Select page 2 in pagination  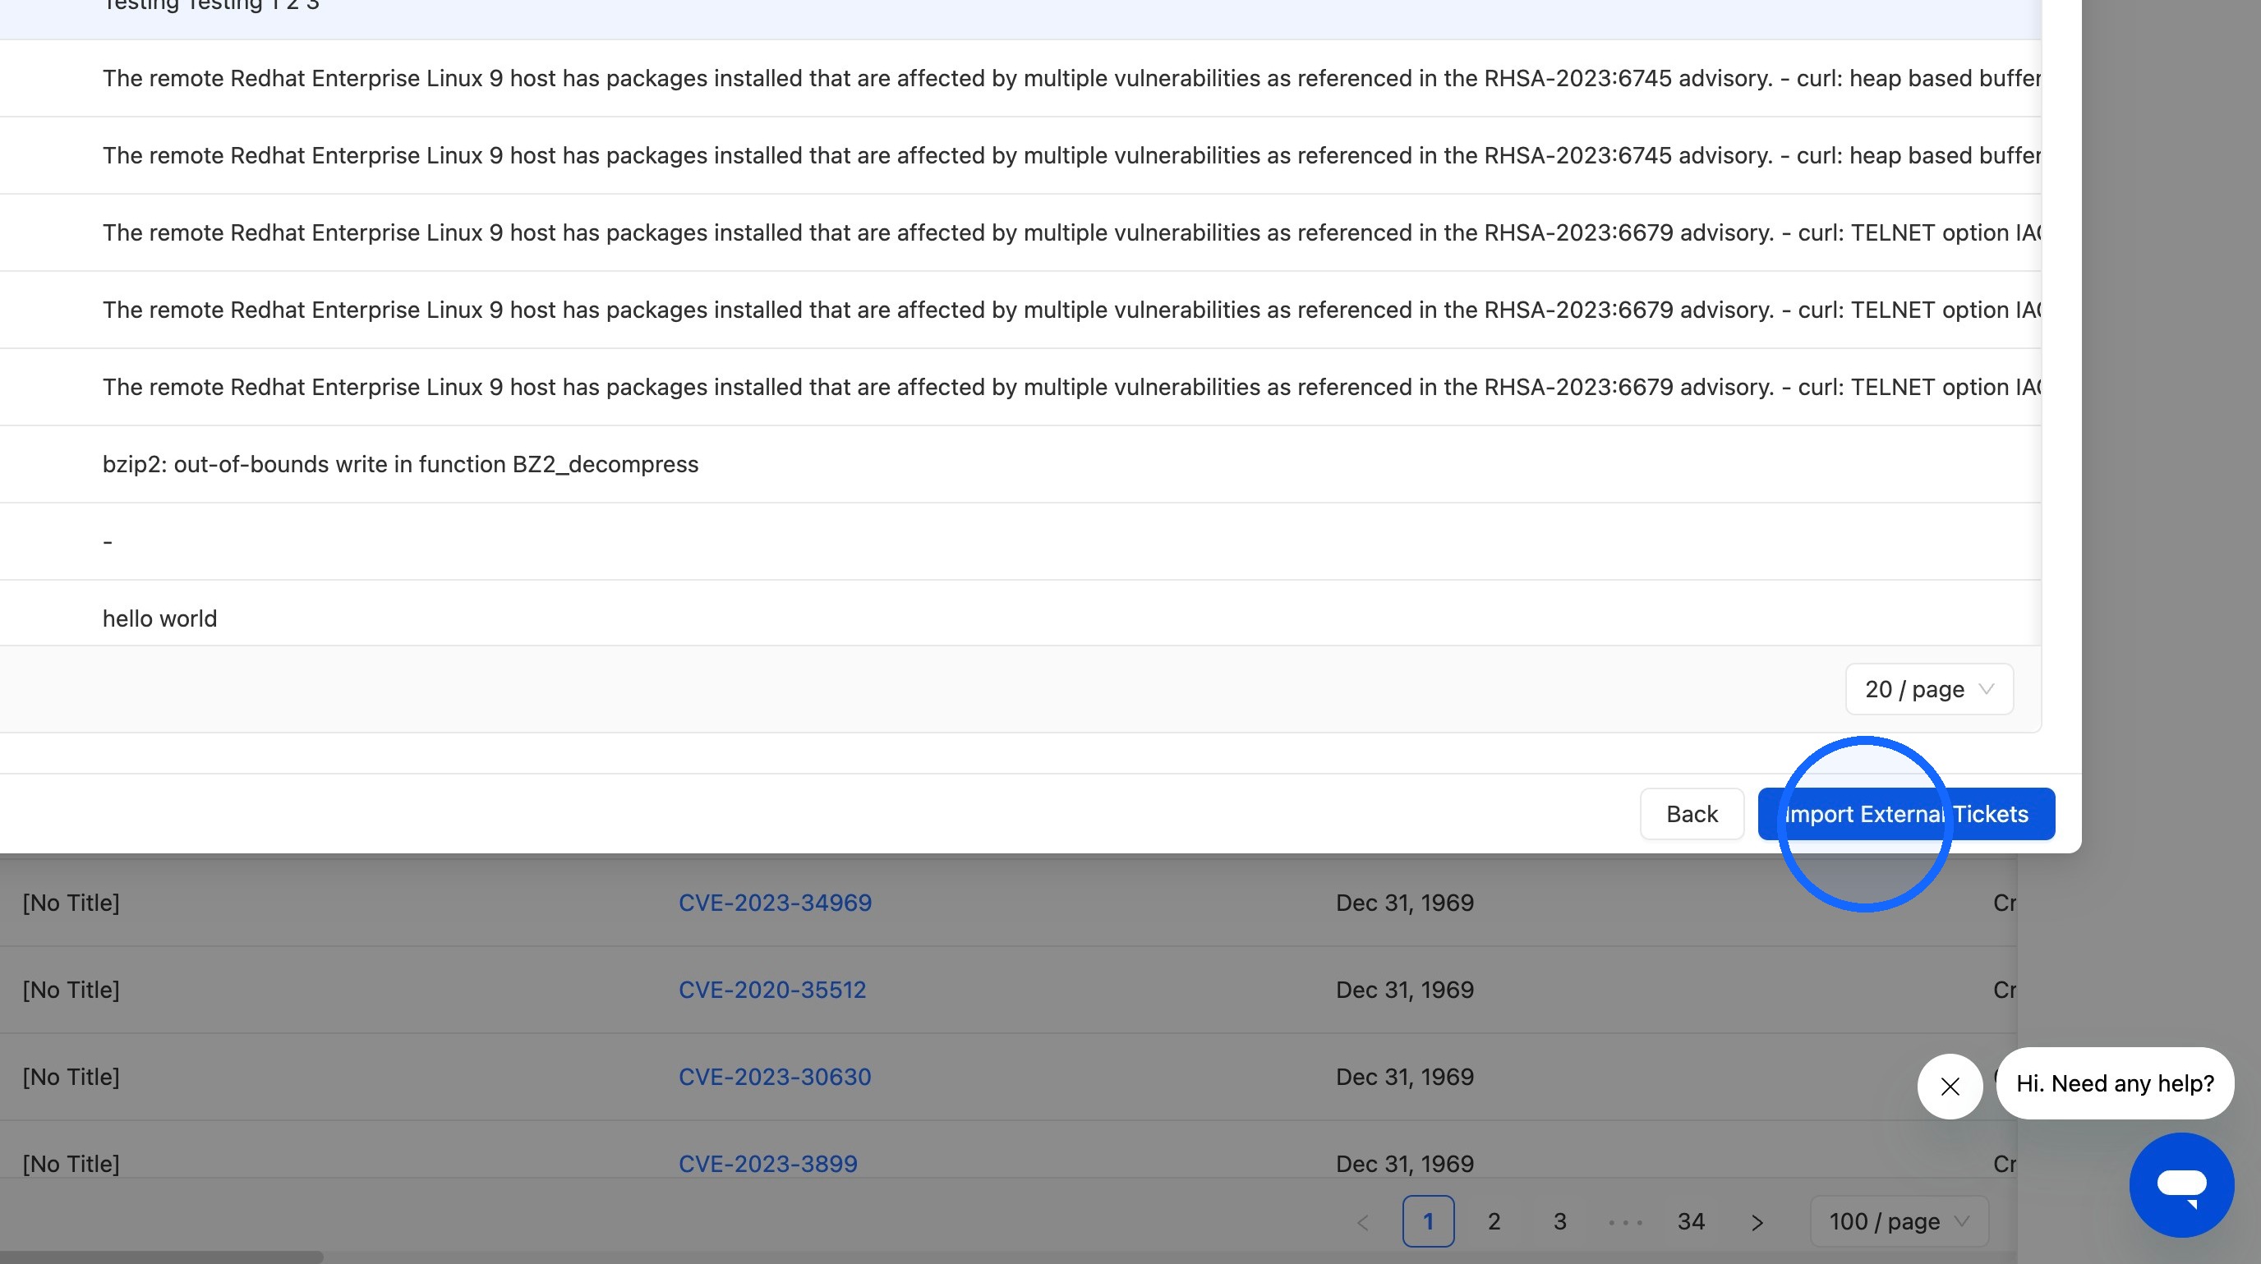[1494, 1221]
